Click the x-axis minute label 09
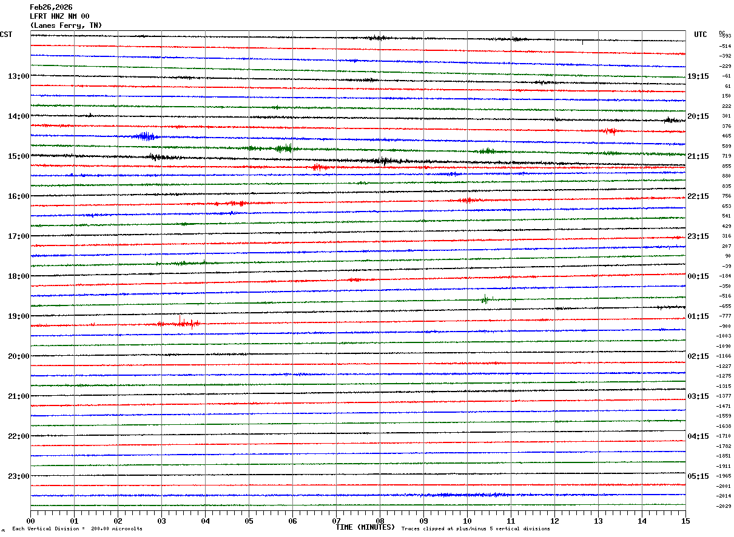 423,521
